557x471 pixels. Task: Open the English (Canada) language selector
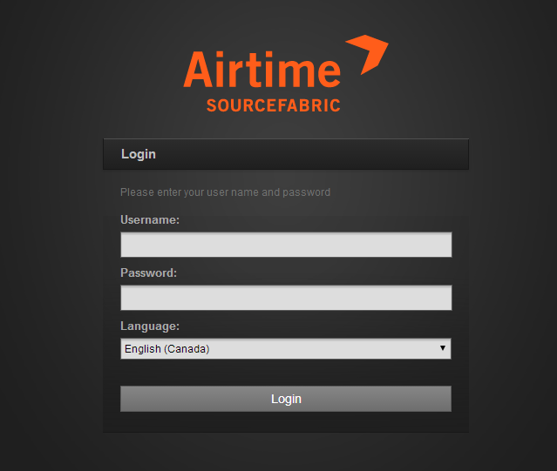pyautogui.click(x=286, y=348)
